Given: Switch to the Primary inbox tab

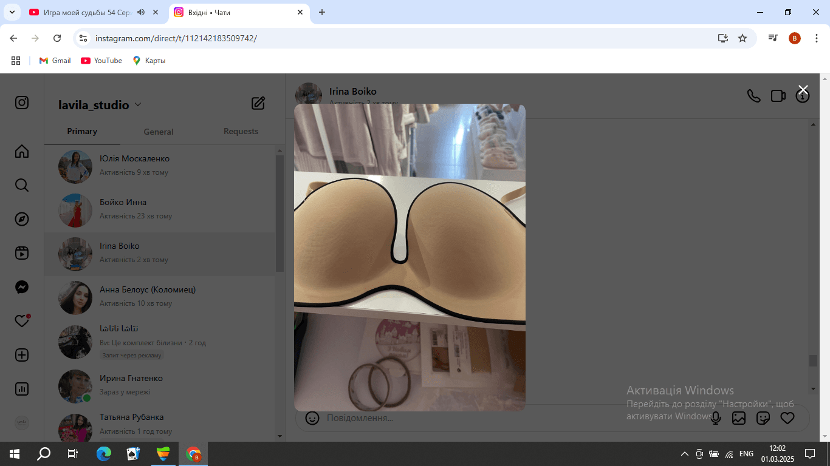Looking at the screenshot, I should 82,131.
